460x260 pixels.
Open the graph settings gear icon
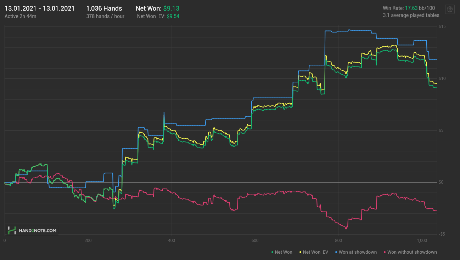point(450,10)
